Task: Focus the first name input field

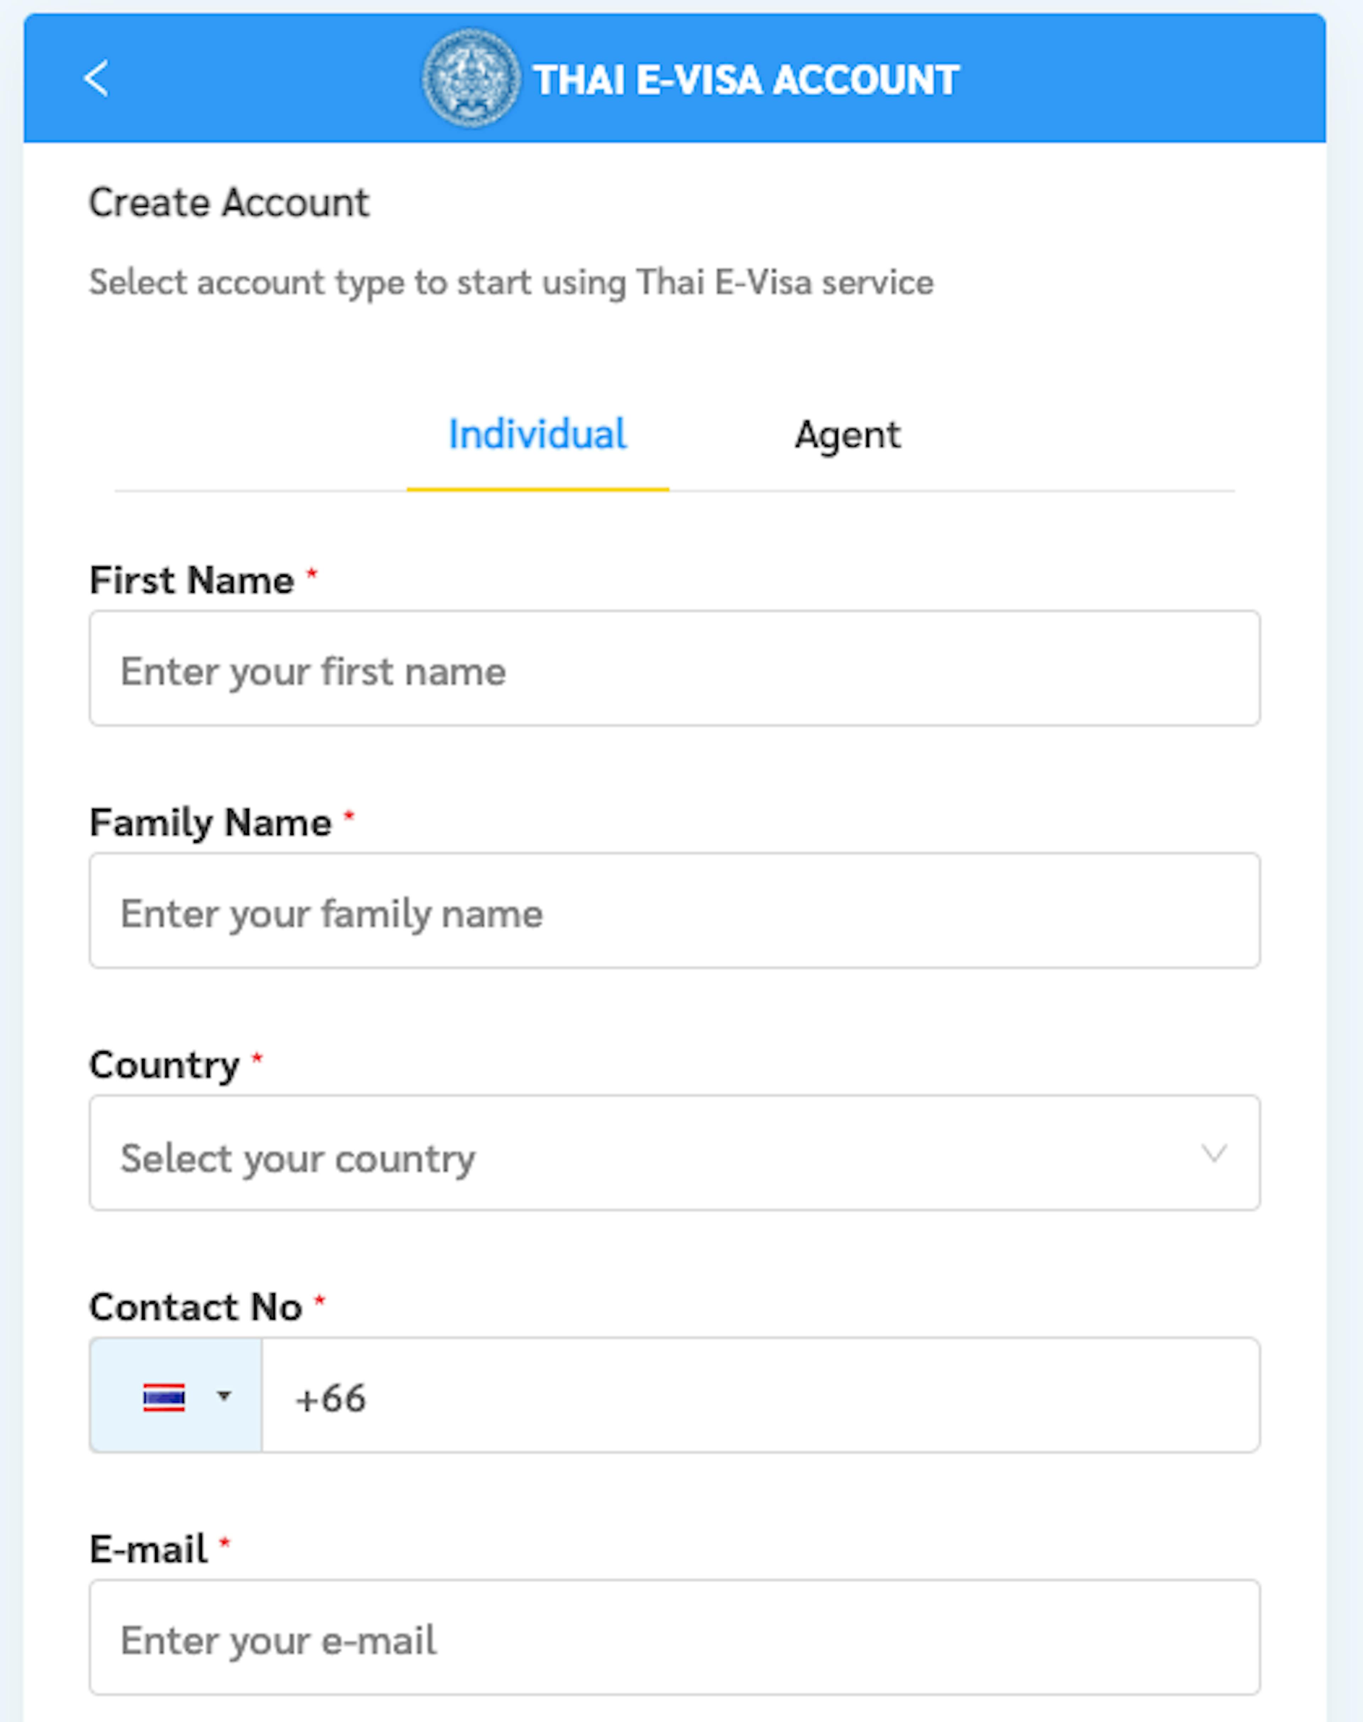Action: (675, 669)
